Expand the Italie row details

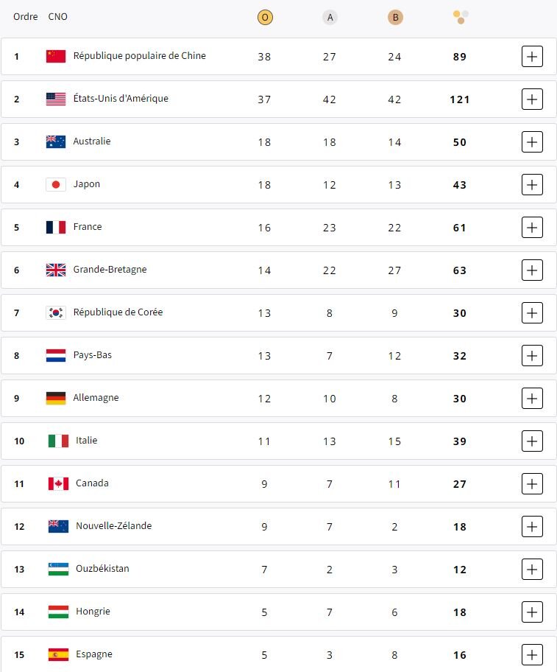click(x=532, y=441)
